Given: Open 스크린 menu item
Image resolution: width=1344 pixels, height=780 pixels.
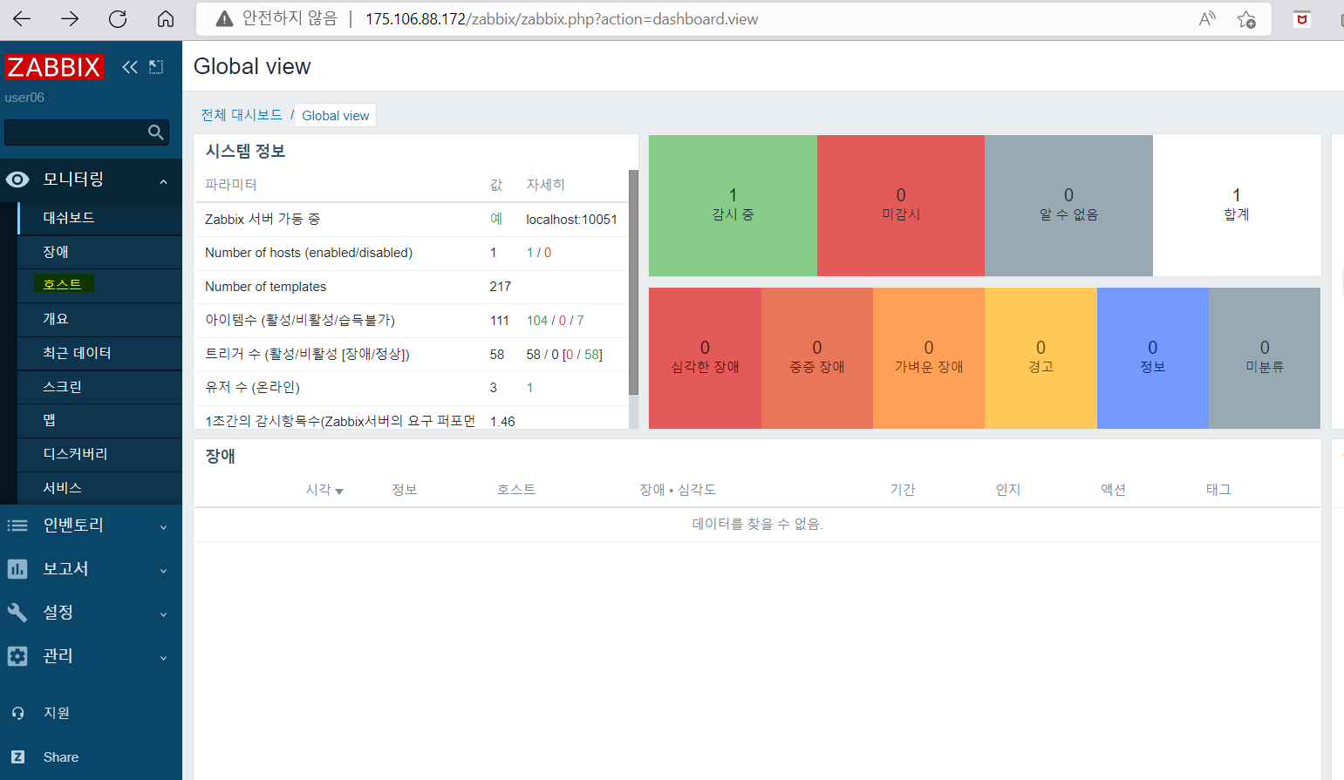Looking at the screenshot, I should point(99,387).
